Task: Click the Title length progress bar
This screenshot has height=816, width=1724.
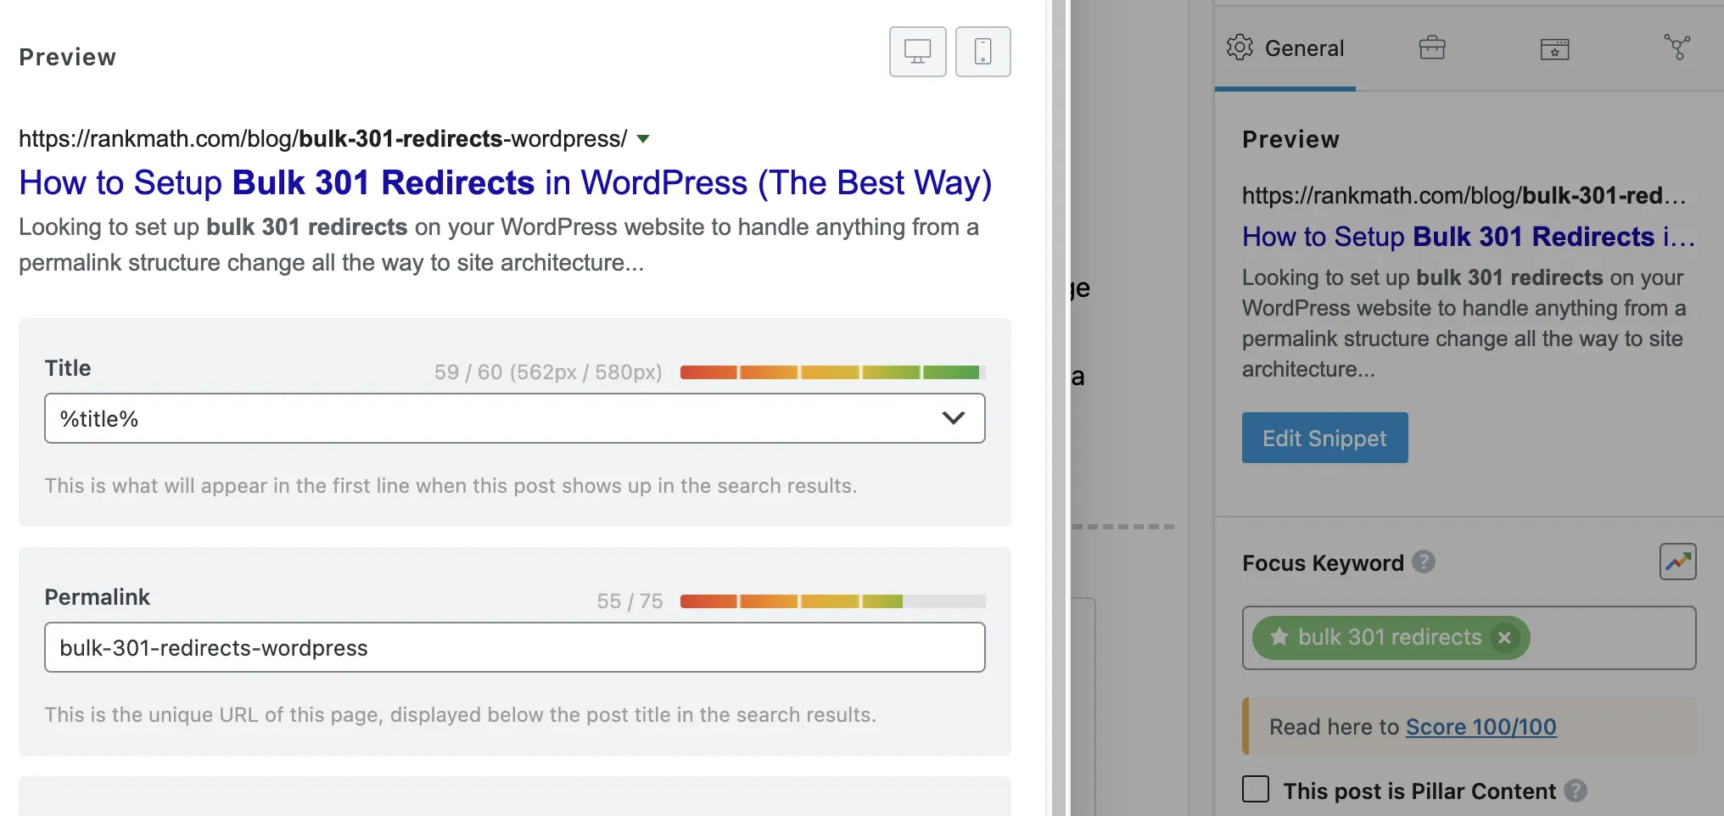Action: (x=832, y=372)
